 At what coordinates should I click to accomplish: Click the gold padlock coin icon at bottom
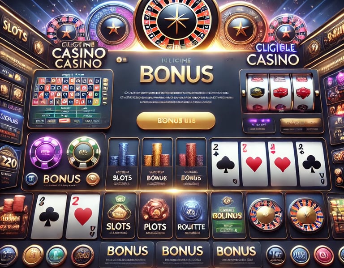tap(33, 255)
